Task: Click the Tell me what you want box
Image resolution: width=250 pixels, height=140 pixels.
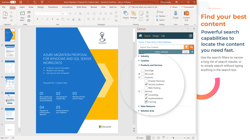Action: [x=143, y=7]
